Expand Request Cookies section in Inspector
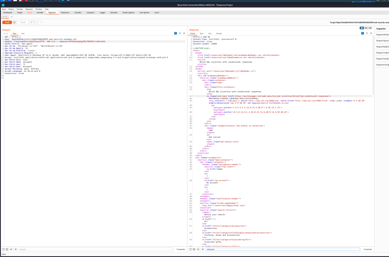 [382, 52]
